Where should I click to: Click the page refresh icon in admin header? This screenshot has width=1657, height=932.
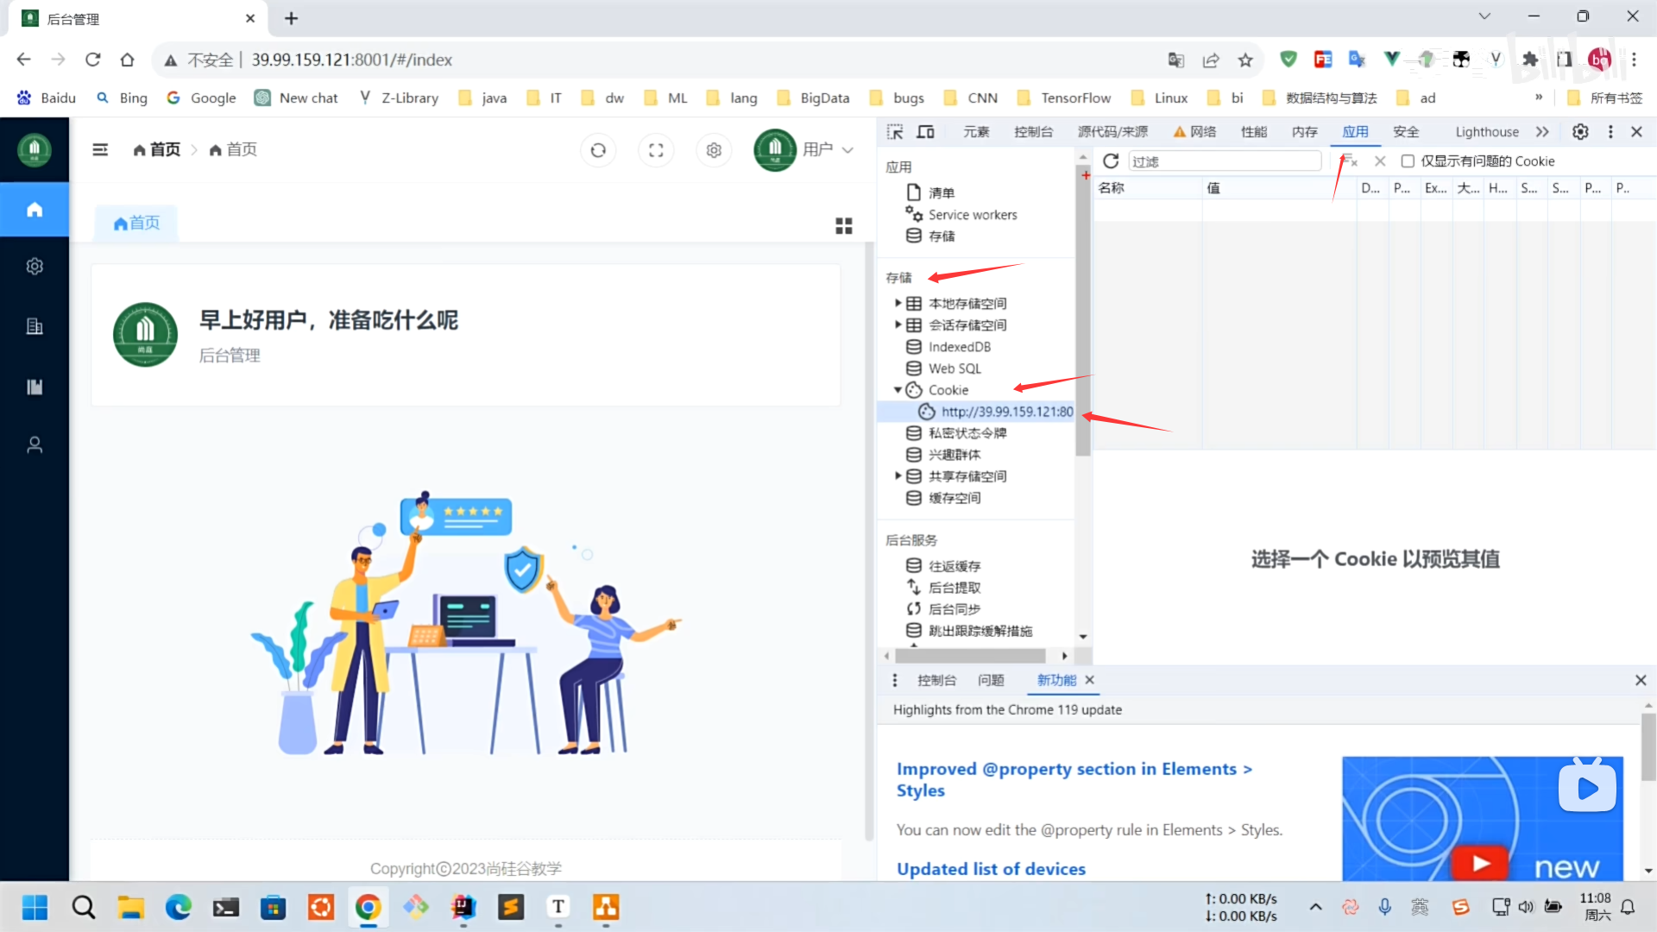[x=598, y=150]
